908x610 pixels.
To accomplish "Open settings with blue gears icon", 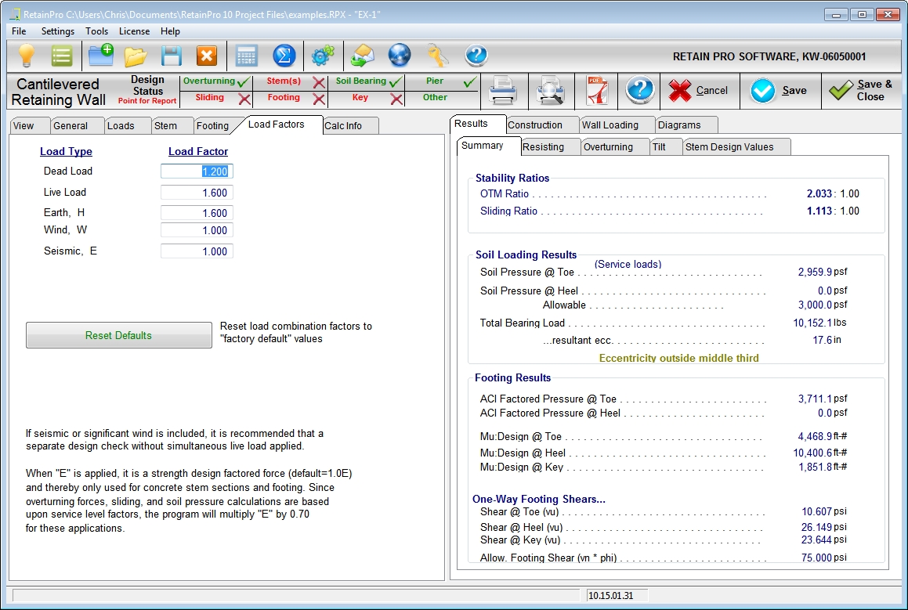I will click(323, 56).
